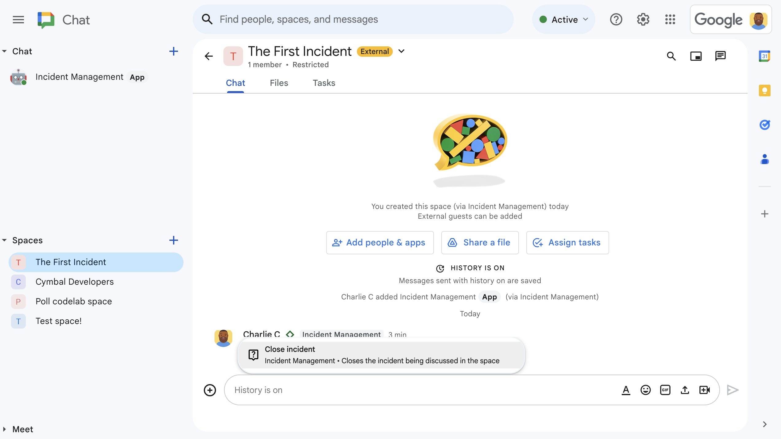Expand The First Incident space options chevron
Screen dimensions: 781x439
click(x=401, y=51)
